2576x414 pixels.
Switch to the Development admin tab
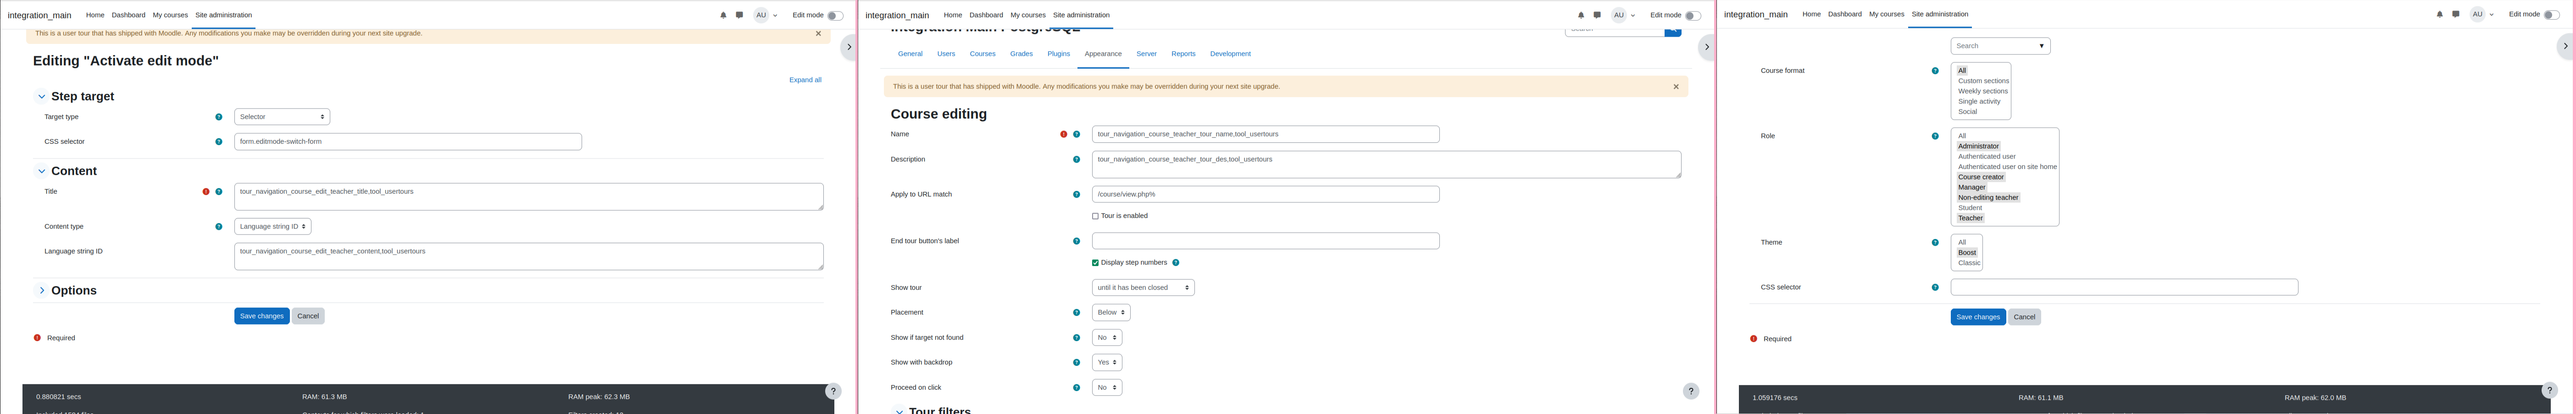(x=1230, y=54)
